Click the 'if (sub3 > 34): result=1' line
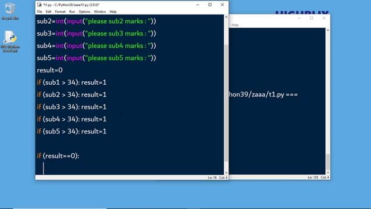Screen dimensions: 371x209 (x=72, y=107)
